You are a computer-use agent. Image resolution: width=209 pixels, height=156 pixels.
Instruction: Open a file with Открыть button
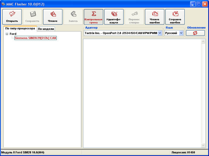point(12,17)
